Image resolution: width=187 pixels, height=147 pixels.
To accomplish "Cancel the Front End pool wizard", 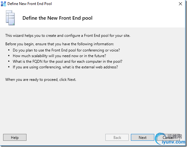I will pyautogui.click(x=168, y=137).
